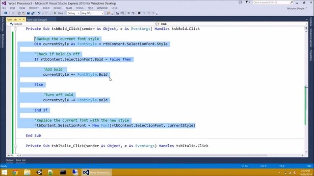Open the FILE menu
Image resolution: width=314 pixels, height=176 pixels.
(x=4, y=8)
